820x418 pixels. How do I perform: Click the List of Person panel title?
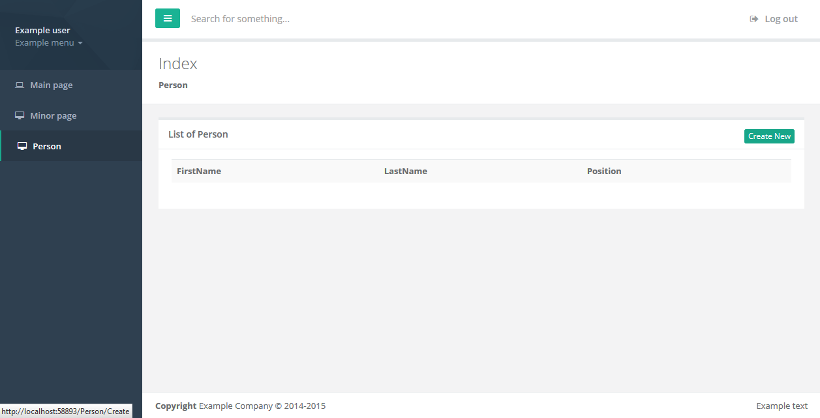click(x=198, y=134)
